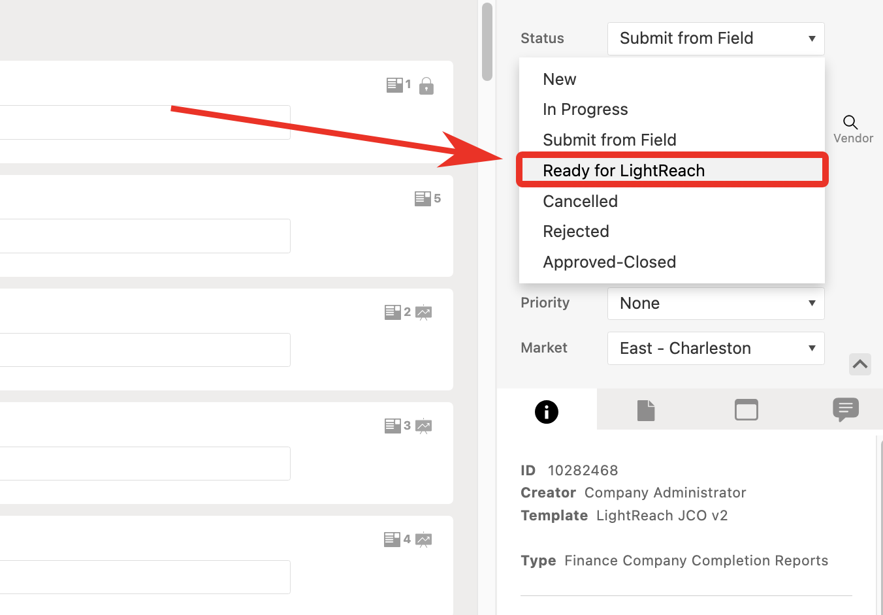Click the chart icon beside section 3
The width and height of the screenshot is (883, 615).
pos(424,426)
